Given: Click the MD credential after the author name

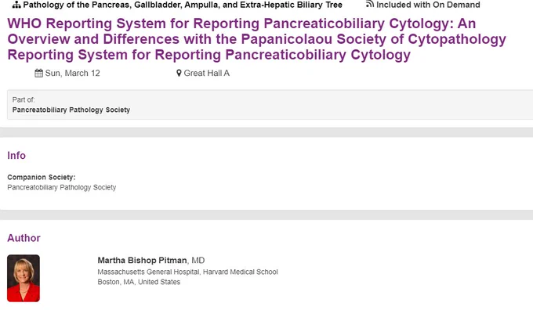Looking at the screenshot, I should pos(198,261).
